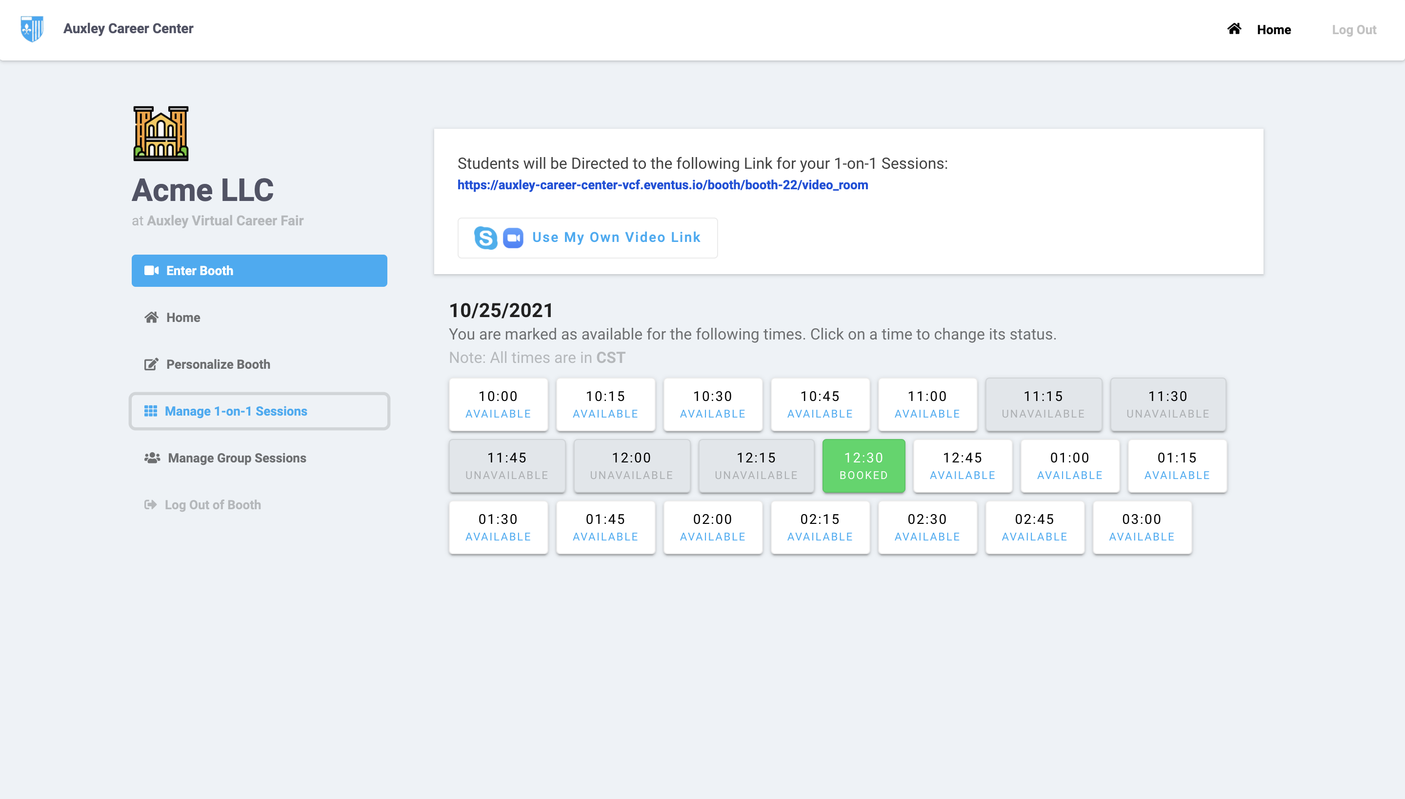Go to Personalize Booth

(259, 364)
